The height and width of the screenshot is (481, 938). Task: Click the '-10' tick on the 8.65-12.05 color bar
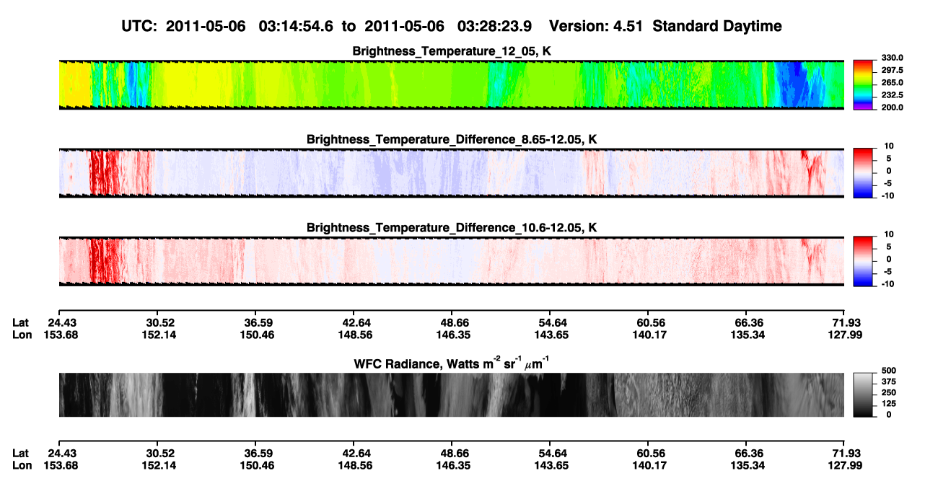coord(888,195)
